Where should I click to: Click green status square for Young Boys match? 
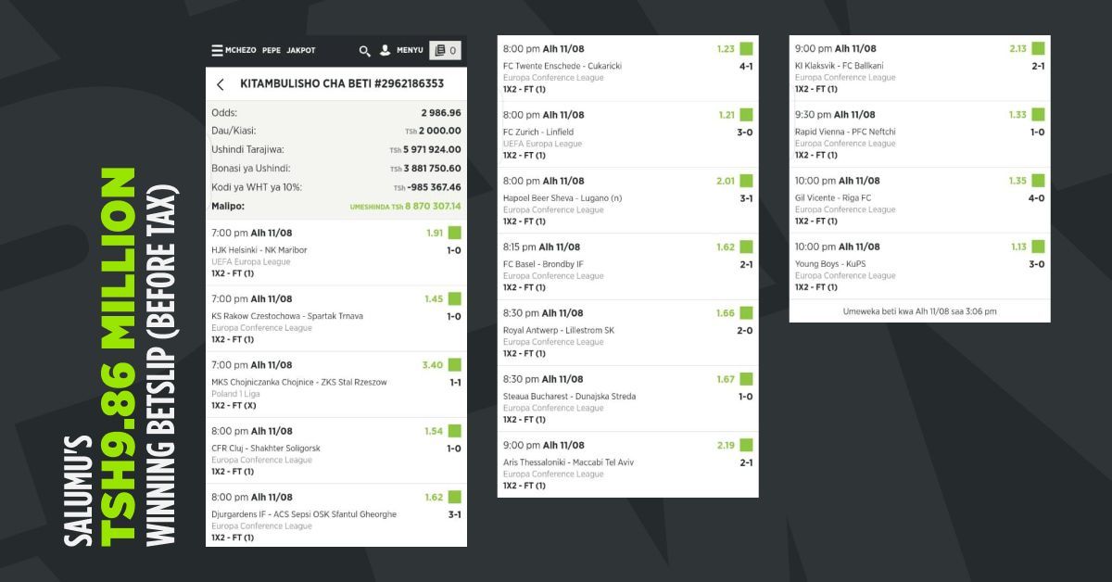point(1038,247)
